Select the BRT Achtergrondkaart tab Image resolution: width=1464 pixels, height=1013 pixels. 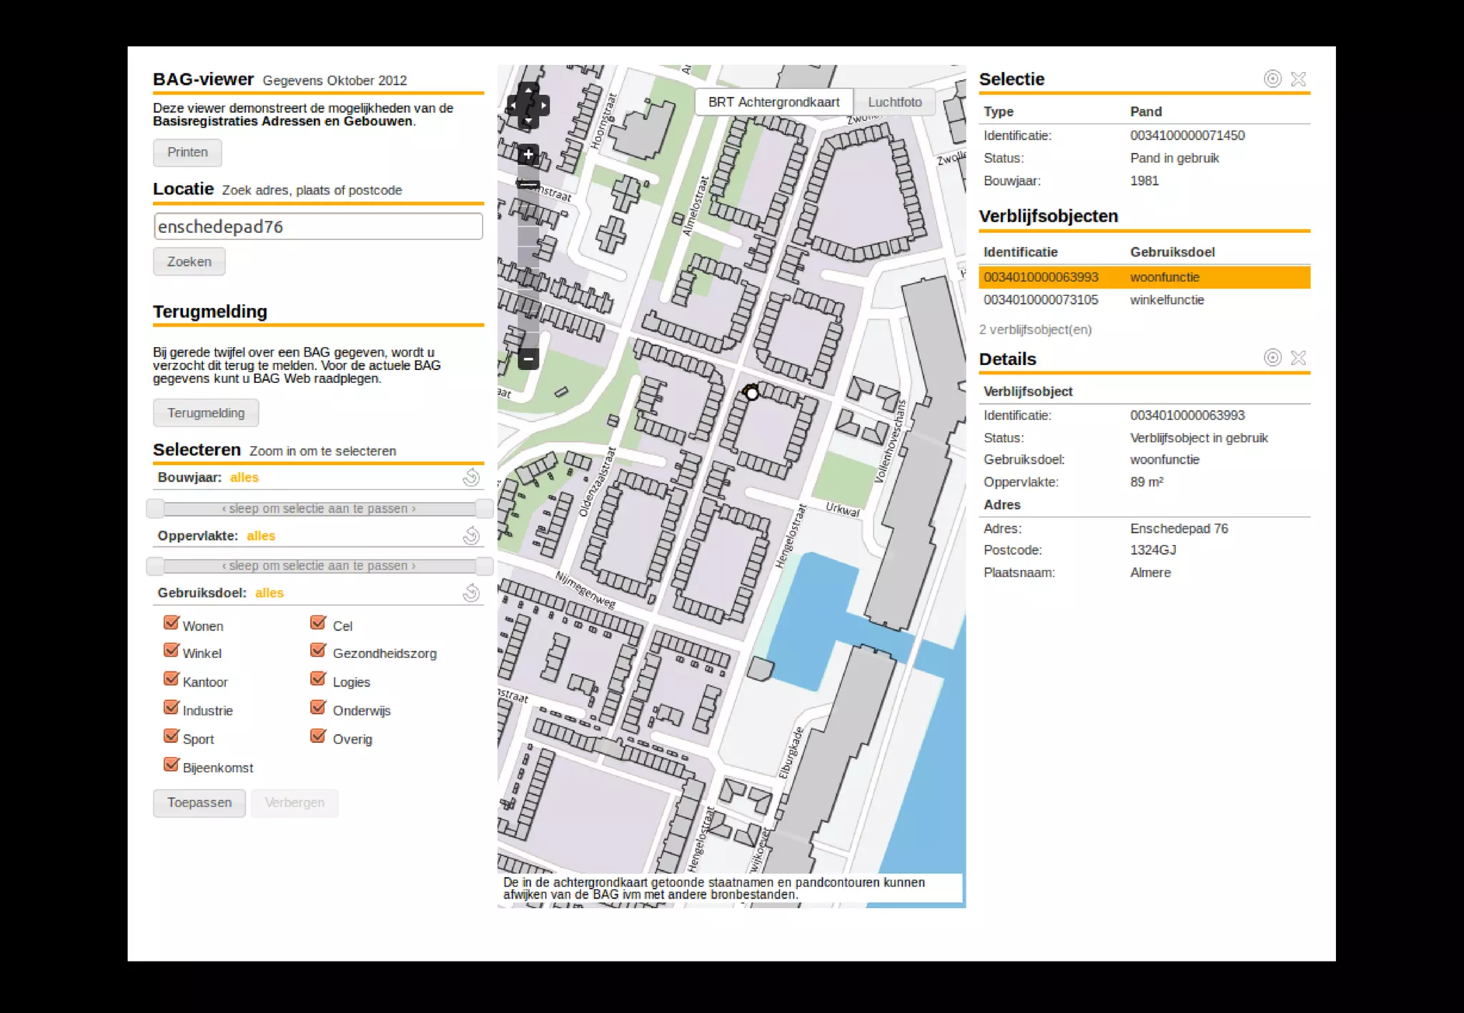773,102
